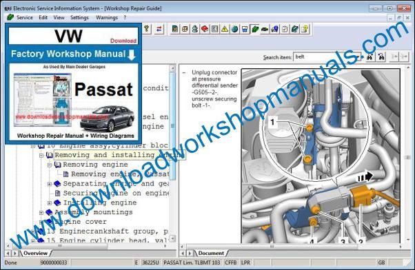Open the red book toolbar icon
The width and height of the screenshot is (415, 270).
click(205, 29)
